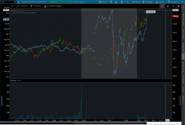Open the Trade side tab
Screen dimensions: 185x125
183,8
